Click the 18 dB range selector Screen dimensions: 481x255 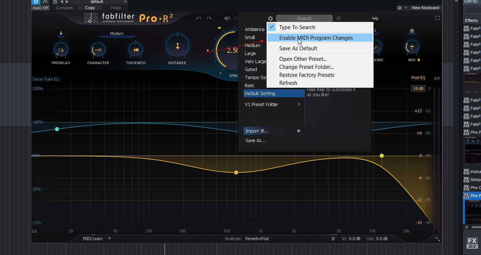point(418,89)
